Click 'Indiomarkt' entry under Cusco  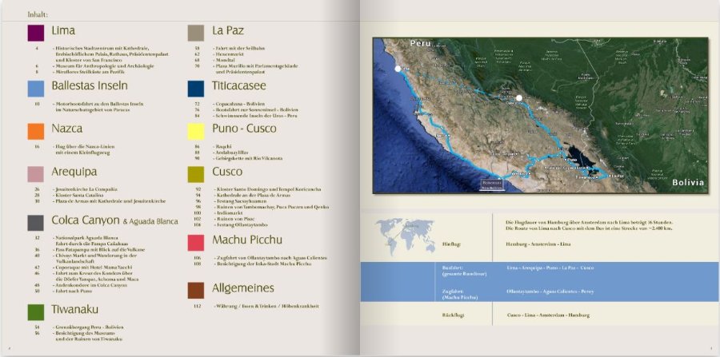[x=228, y=213]
